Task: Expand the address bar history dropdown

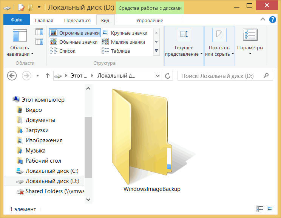Action: tap(157, 76)
